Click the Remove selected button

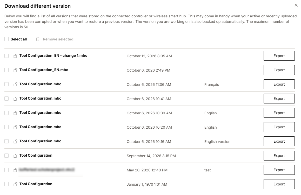click(55, 39)
